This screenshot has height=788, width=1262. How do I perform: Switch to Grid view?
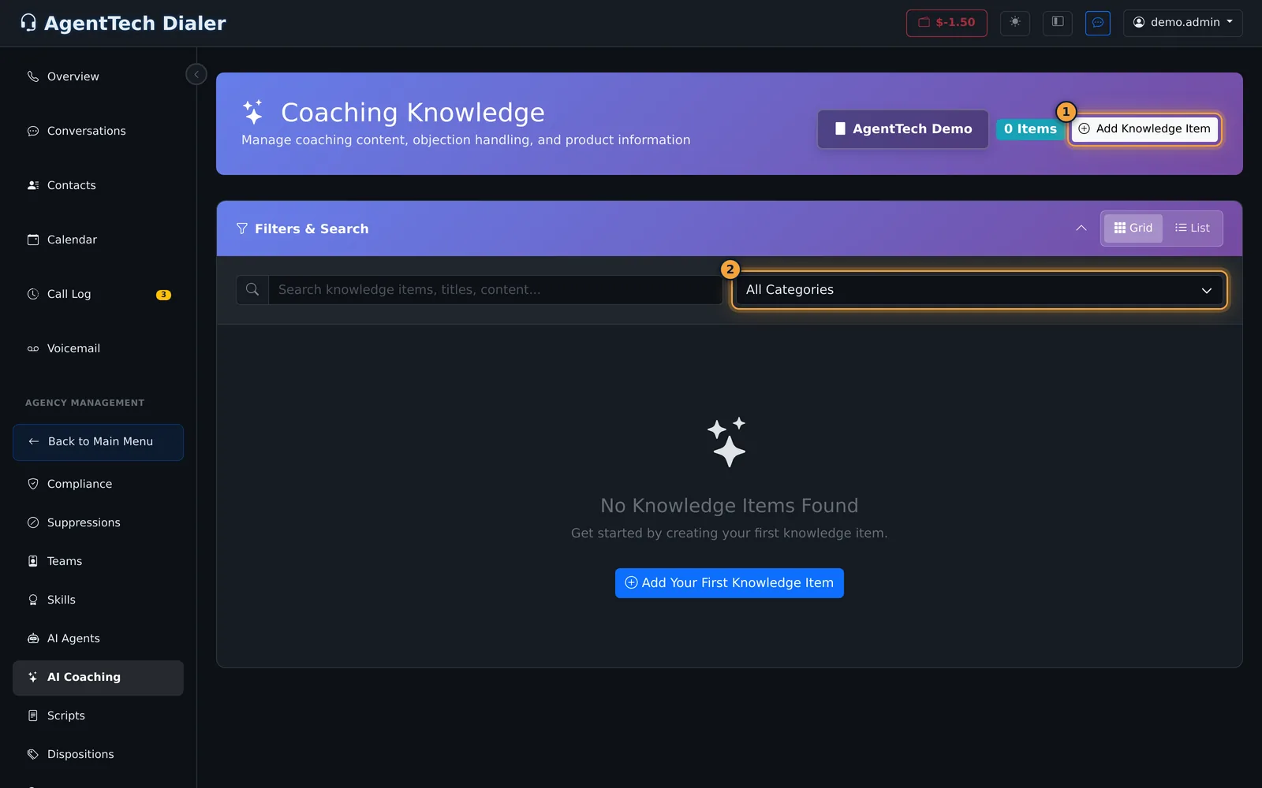pos(1133,229)
